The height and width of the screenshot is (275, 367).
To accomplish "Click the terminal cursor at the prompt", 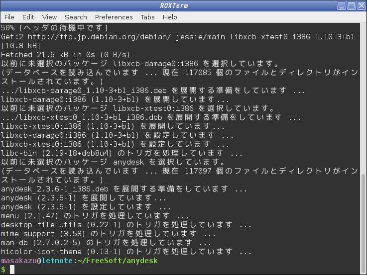I will point(12,270).
